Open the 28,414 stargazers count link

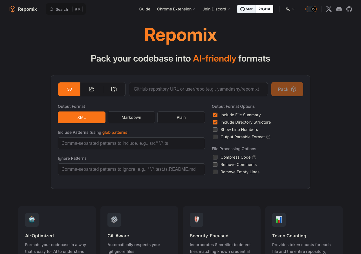[x=264, y=9]
